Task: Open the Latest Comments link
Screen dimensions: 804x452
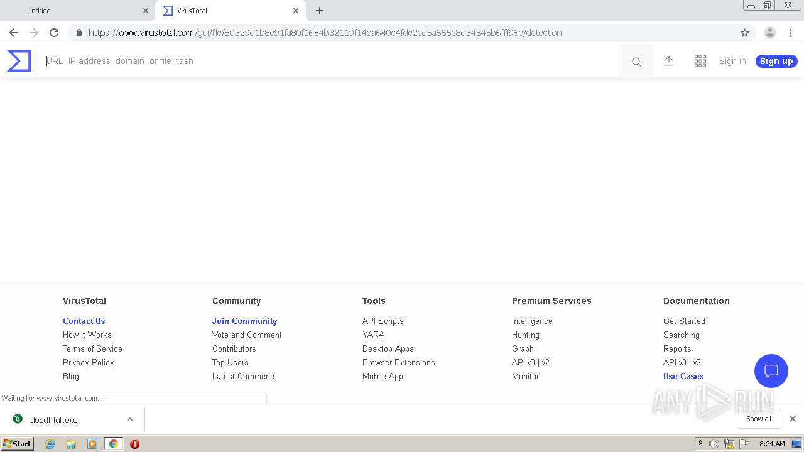Action: (244, 376)
